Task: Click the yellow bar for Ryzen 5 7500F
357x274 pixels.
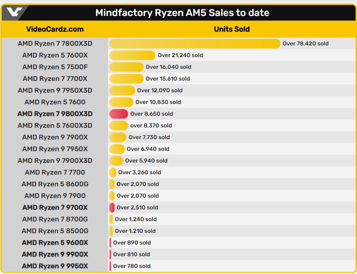Action: (x=126, y=67)
